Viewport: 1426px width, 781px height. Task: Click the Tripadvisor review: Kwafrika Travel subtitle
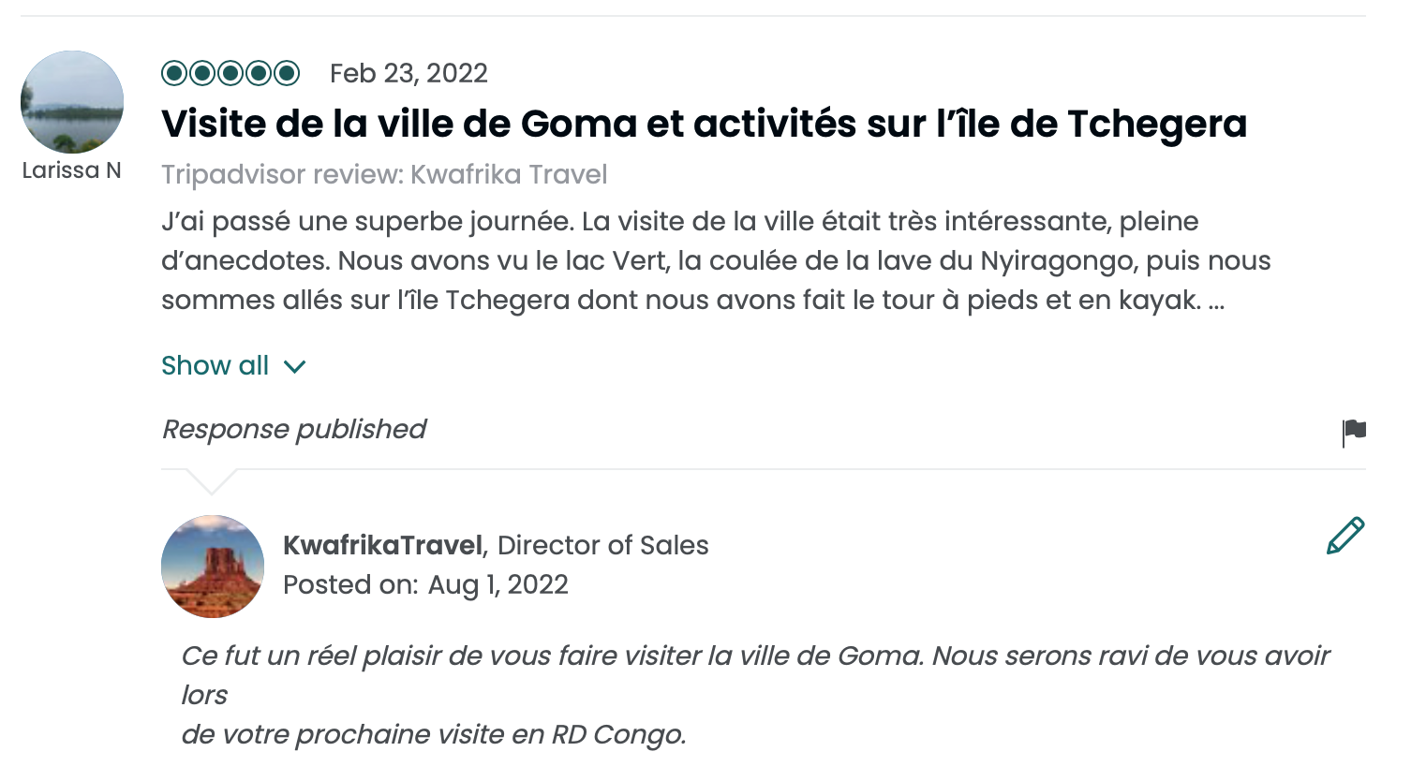coord(384,174)
